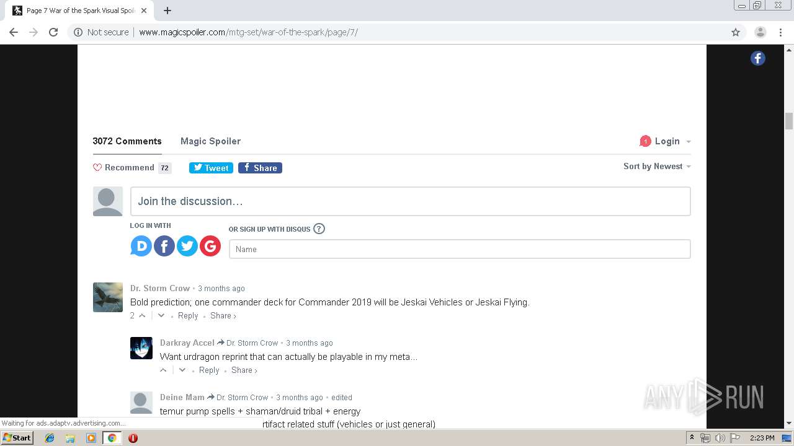Open Dr. Storm Crow's author name link

pos(160,288)
